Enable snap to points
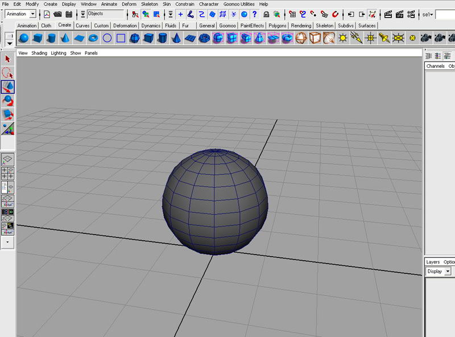The width and height of the screenshot is (455, 337). coord(313,14)
